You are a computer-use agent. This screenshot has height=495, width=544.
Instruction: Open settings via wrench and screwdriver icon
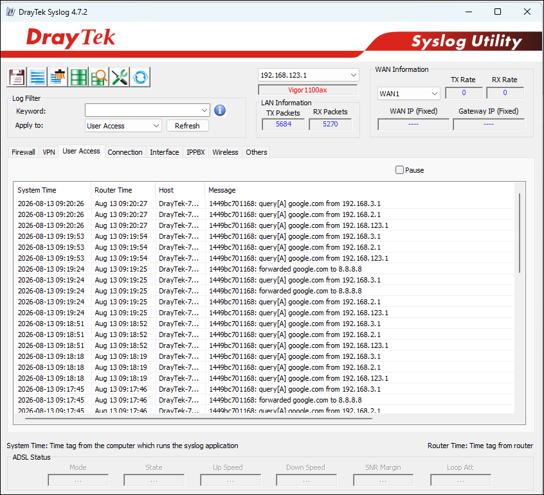tap(120, 77)
